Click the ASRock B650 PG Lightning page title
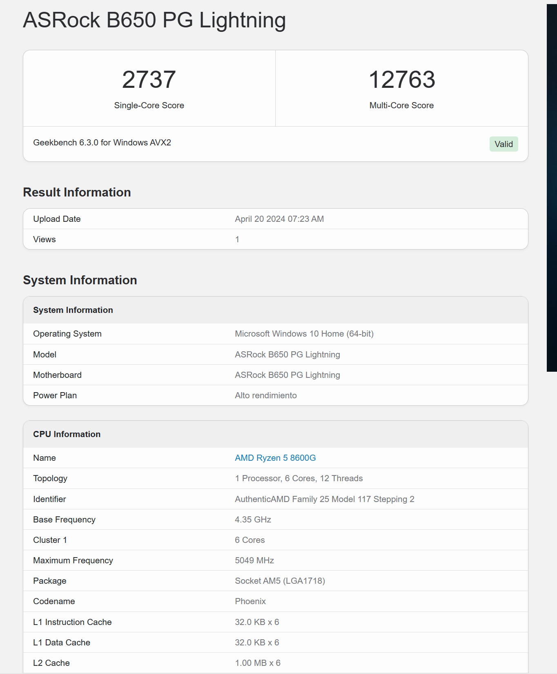The height and width of the screenshot is (674, 557). pos(154,20)
